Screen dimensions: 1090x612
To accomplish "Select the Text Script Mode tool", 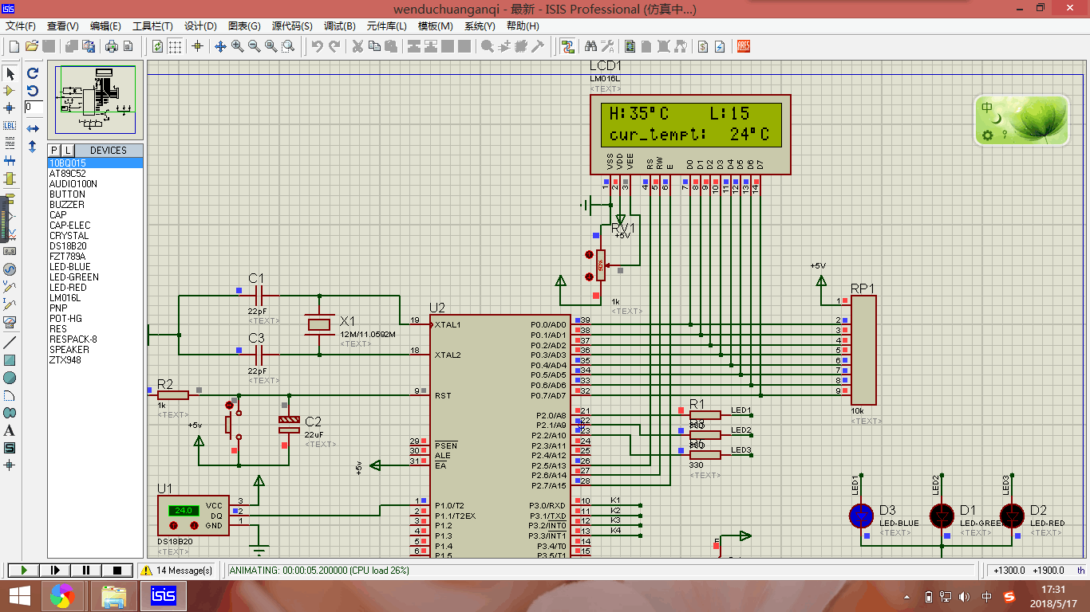I will click(x=10, y=143).
